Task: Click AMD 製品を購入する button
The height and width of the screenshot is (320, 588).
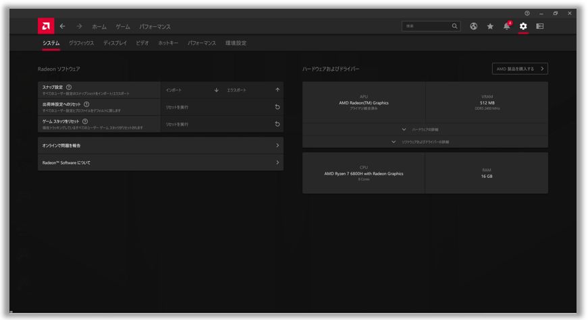Action: pos(520,69)
